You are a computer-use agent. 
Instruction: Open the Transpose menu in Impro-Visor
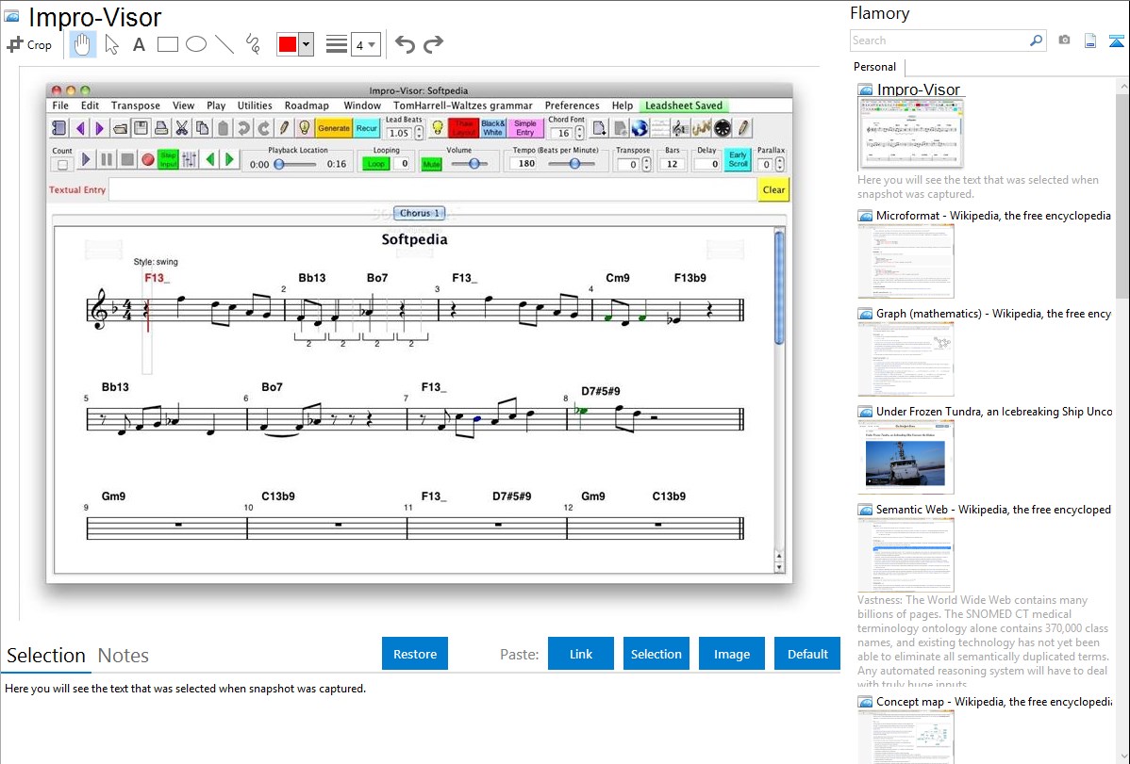click(136, 106)
